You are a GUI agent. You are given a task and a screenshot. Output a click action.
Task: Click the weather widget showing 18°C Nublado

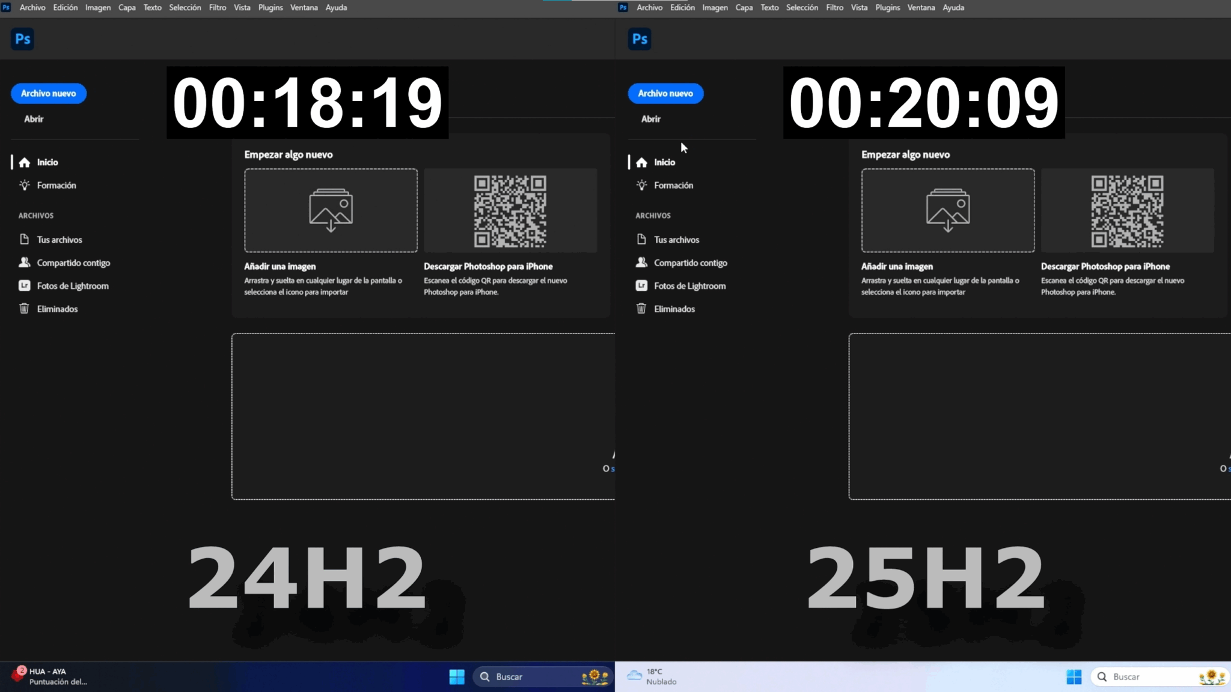(x=652, y=676)
